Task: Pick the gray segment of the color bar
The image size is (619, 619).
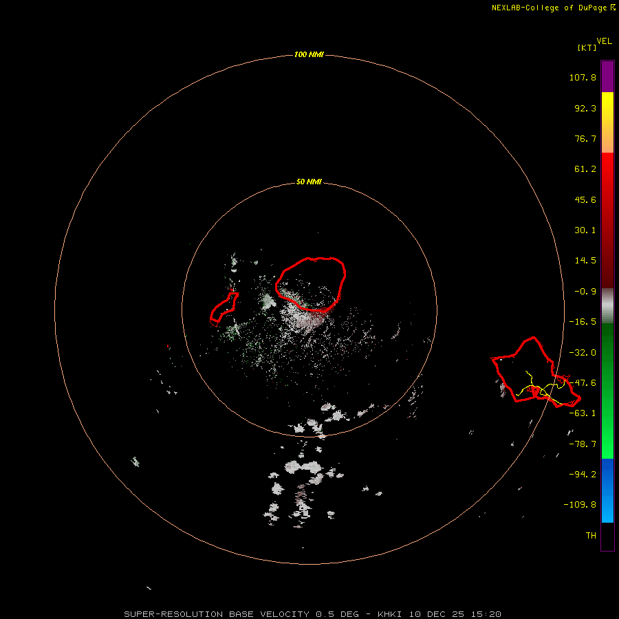Action: (607, 305)
